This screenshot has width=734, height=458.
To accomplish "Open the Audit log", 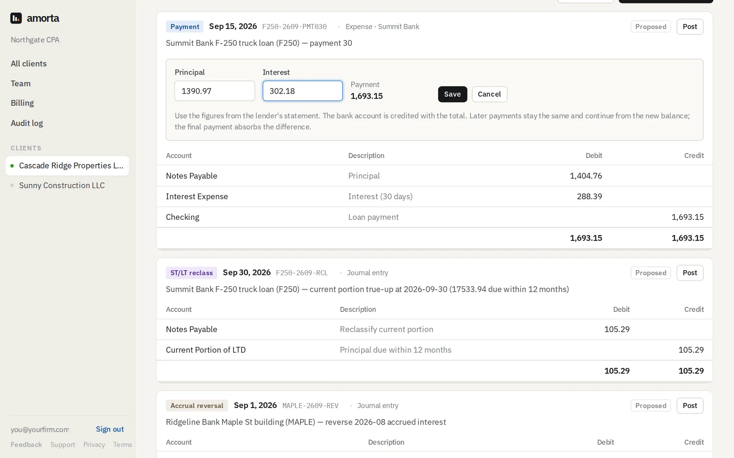I will point(27,123).
